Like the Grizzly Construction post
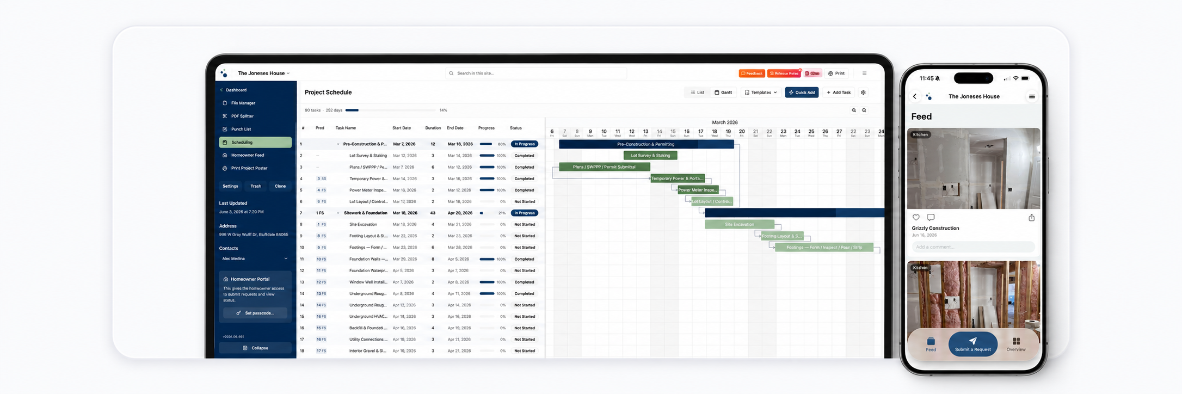The image size is (1182, 394). (x=916, y=217)
